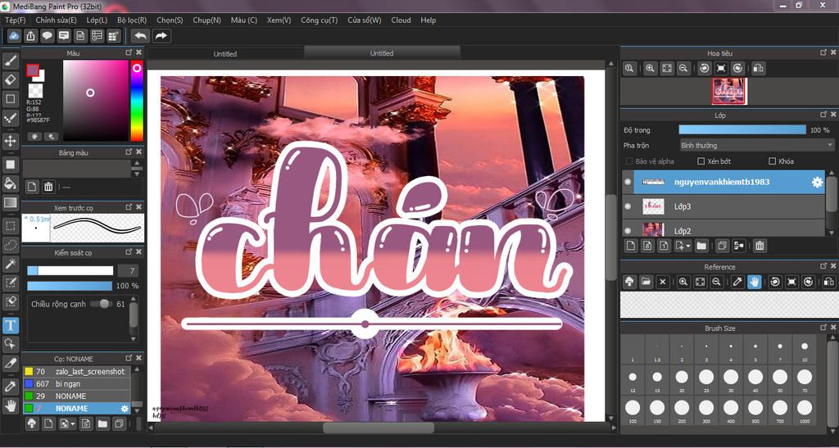The image size is (839, 448).
Task: Undock the Màu panel
Action: [x=129, y=52]
